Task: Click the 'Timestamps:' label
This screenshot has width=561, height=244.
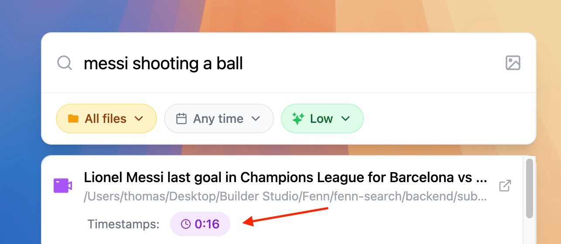Action: pos(123,224)
